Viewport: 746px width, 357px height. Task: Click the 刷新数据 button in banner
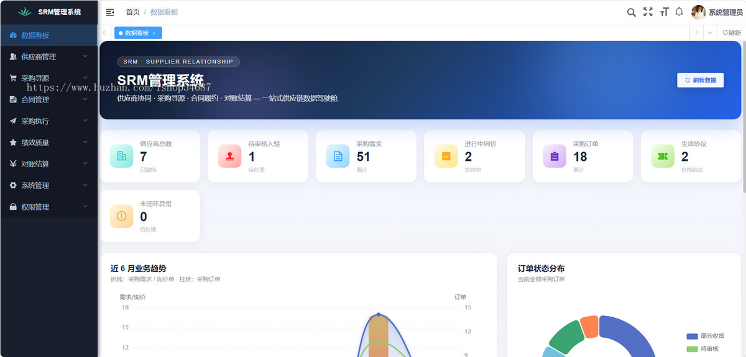point(700,80)
